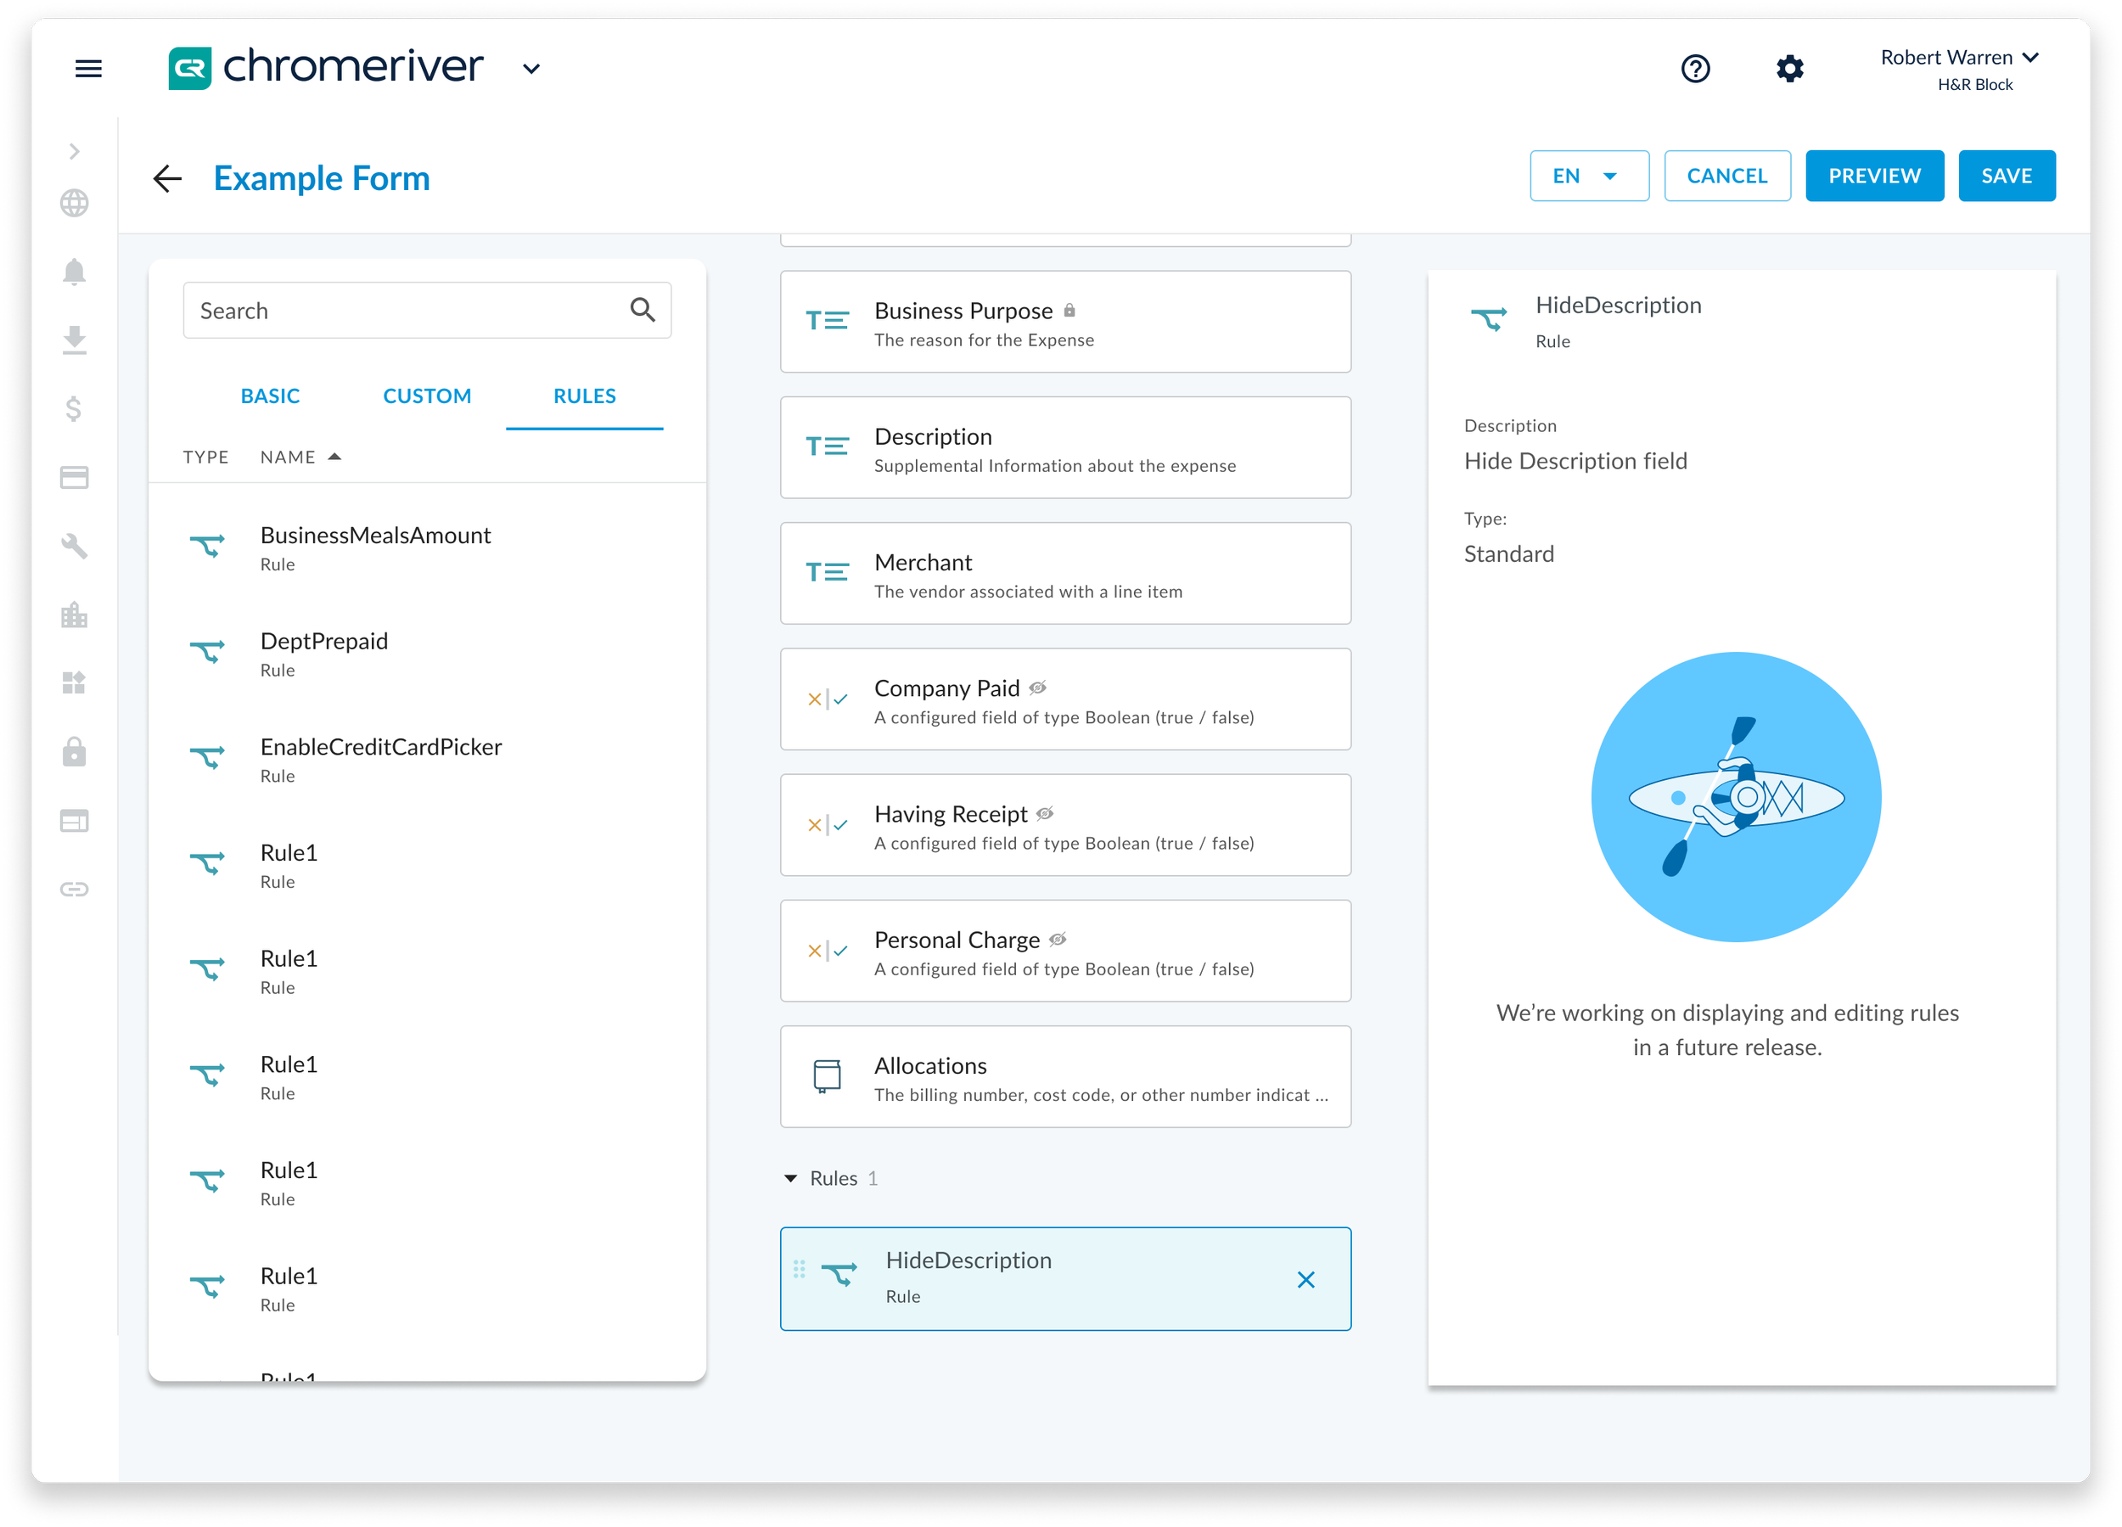
Task: Toggle hidden eye icon on Personal Charge
Action: tap(1058, 940)
